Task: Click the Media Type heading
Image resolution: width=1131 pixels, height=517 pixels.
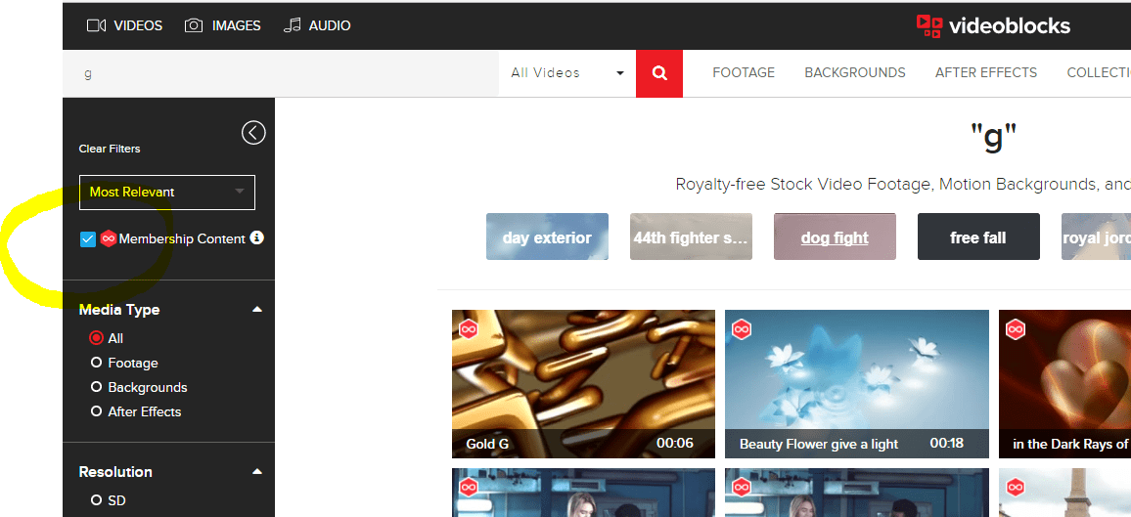Action: 119,310
